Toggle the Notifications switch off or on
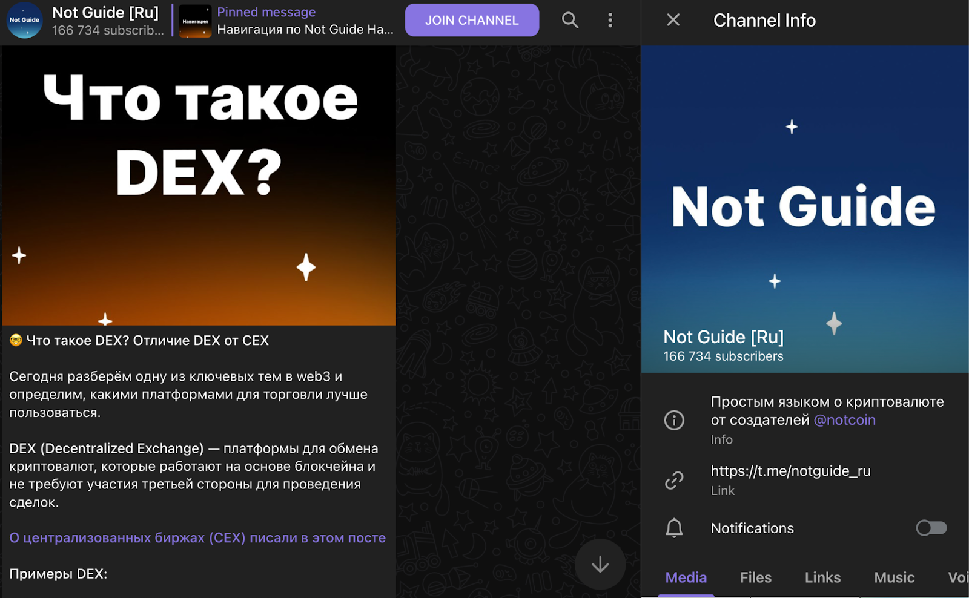The height and width of the screenshot is (598, 969). click(x=931, y=528)
